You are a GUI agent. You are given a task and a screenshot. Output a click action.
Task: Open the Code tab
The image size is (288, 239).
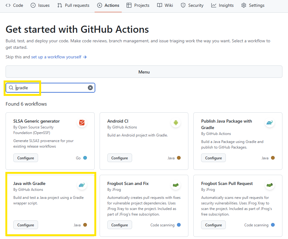click(14, 5)
